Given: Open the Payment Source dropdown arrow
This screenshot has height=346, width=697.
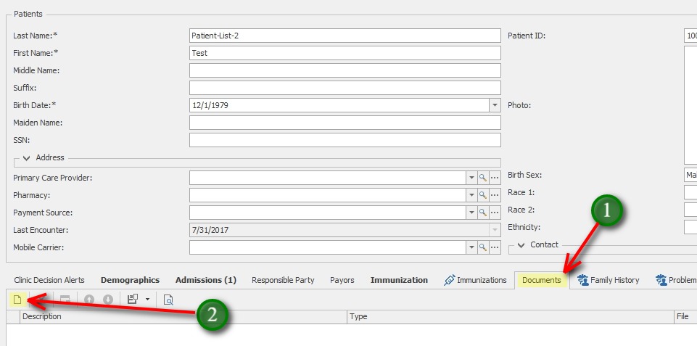Looking at the screenshot, I should point(469,213).
